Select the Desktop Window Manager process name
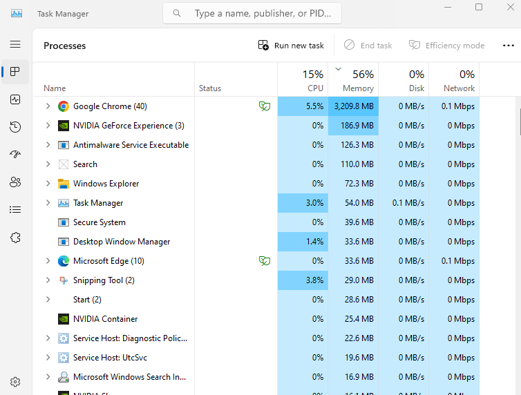521x395 pixels. [122, 242]
